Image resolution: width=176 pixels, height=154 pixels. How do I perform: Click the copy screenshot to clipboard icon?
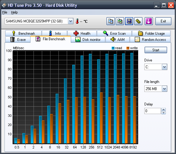click(120, 21)
